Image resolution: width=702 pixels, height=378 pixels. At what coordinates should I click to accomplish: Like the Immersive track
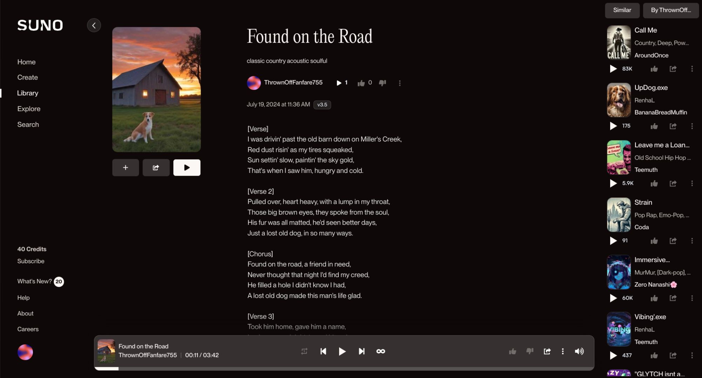coord(654,299)
